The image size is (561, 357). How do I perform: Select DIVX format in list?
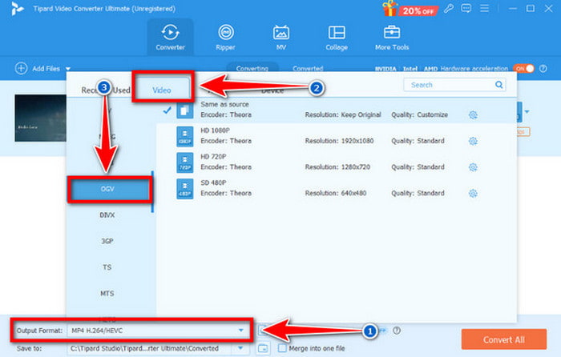107,215
